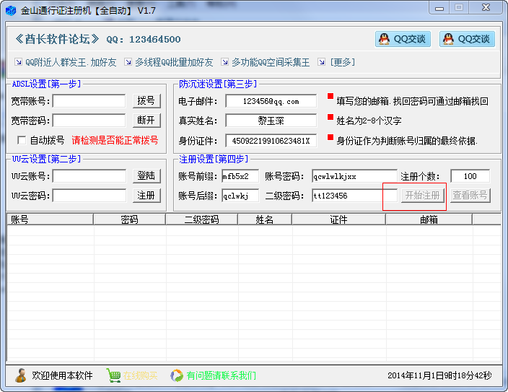This screenshot has width=508, height=392.
Task: Click the 二级密码 field
Action: click(x=354, y=196)
